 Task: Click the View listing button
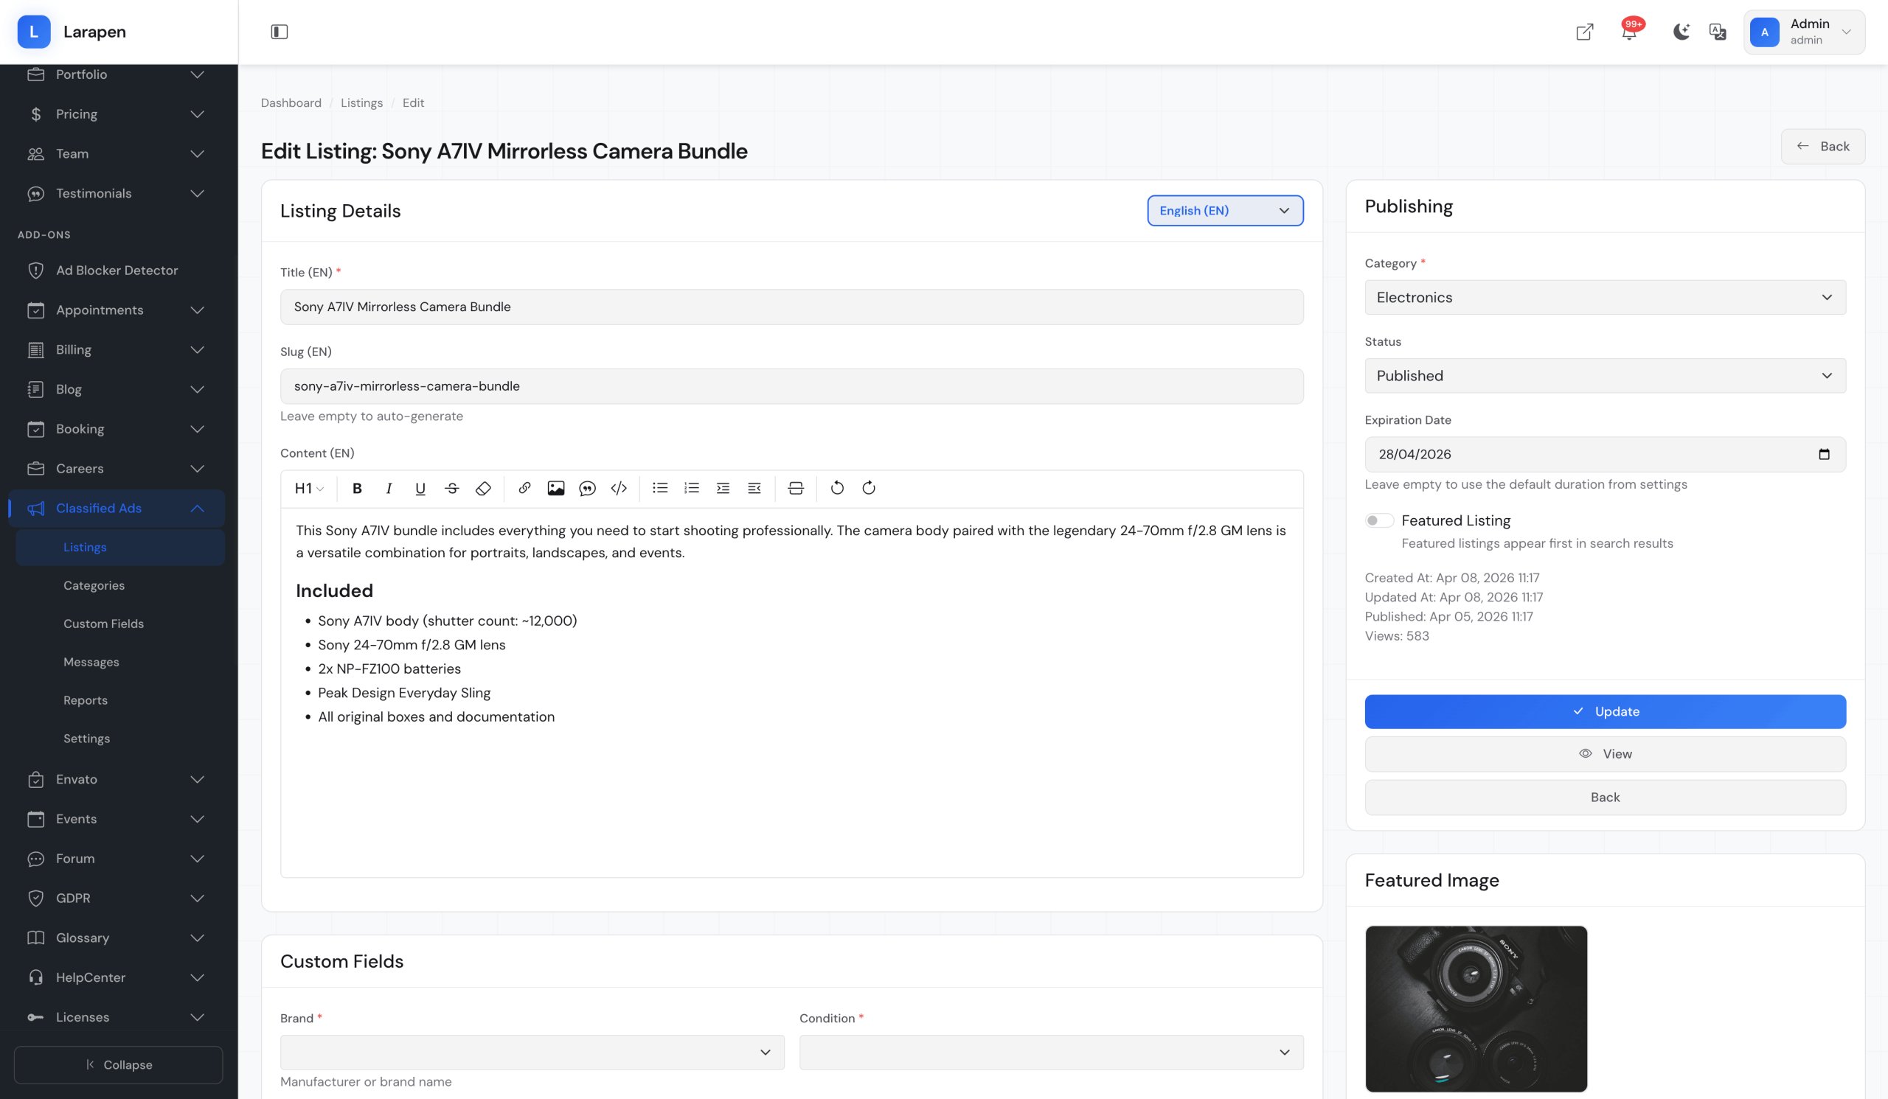(x=1605, y=754)
